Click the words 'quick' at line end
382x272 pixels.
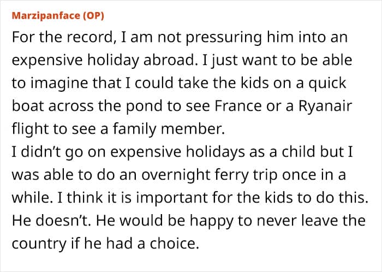[327, 84]
